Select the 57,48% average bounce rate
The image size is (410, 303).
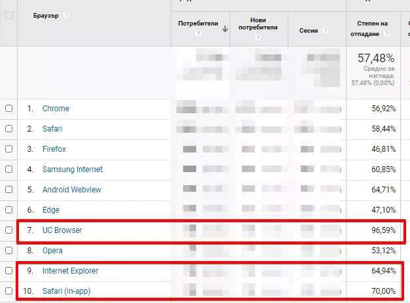pos(376,58)
